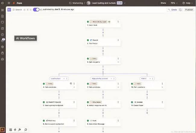Open the history clock sidebar icon
The image size is (196, 133).
point(2,35)
